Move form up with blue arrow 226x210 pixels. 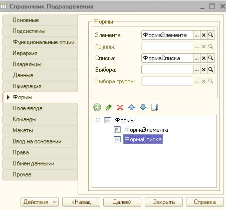click(131, 107)
